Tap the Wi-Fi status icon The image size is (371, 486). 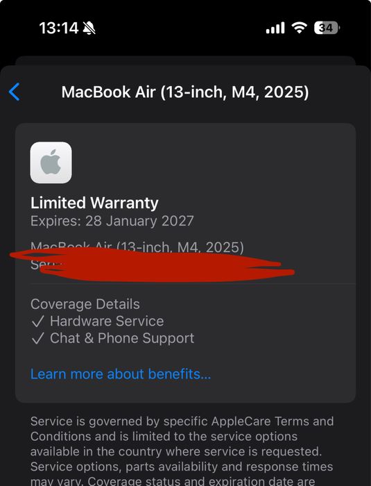[x=299, y=28]
